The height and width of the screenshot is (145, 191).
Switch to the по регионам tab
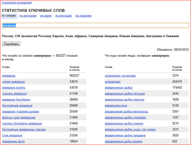coord(28,16)
